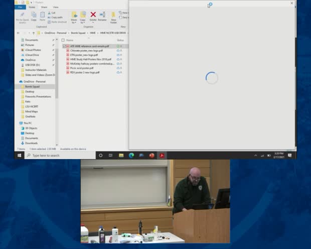Click Copy path in the ribbon
Screen dimensions: 311x249
pos(55,17)
